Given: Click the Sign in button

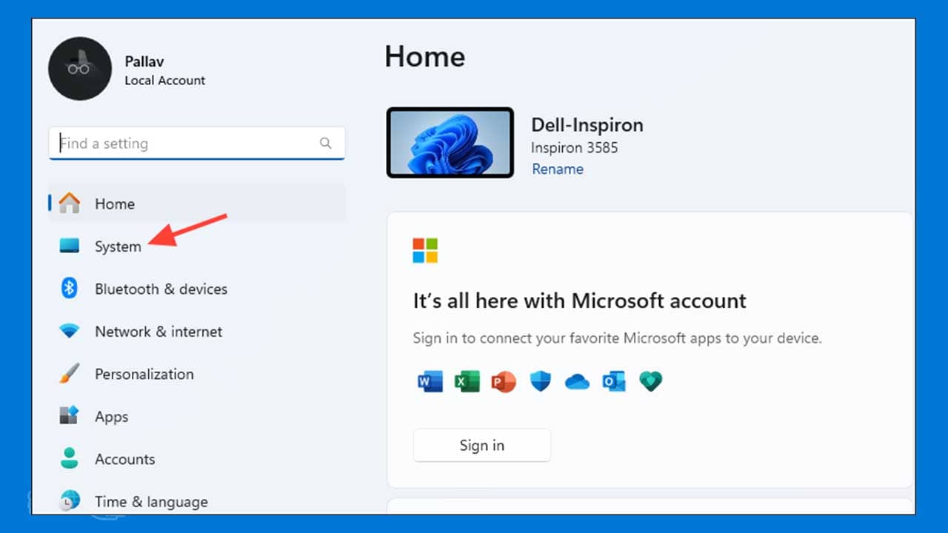Looking at the screenshot, I should tap(482, 445).
